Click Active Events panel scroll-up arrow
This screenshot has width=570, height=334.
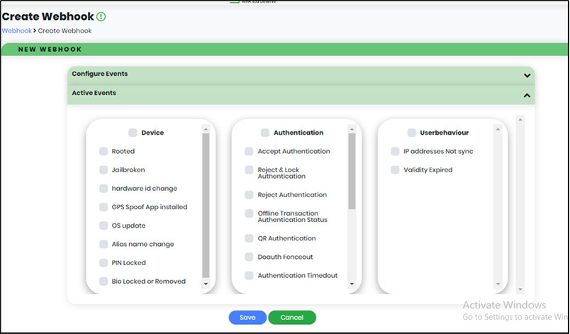point(520,120)
